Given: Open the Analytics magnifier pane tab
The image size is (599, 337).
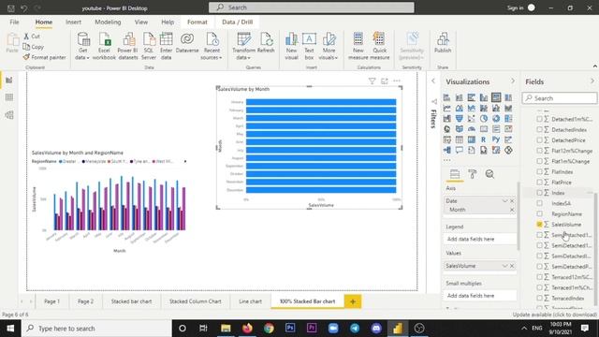Looking at the screenshot, I should (489, 174).
